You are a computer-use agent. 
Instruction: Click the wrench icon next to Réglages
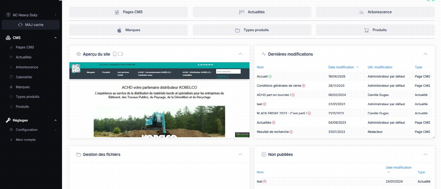8,120
